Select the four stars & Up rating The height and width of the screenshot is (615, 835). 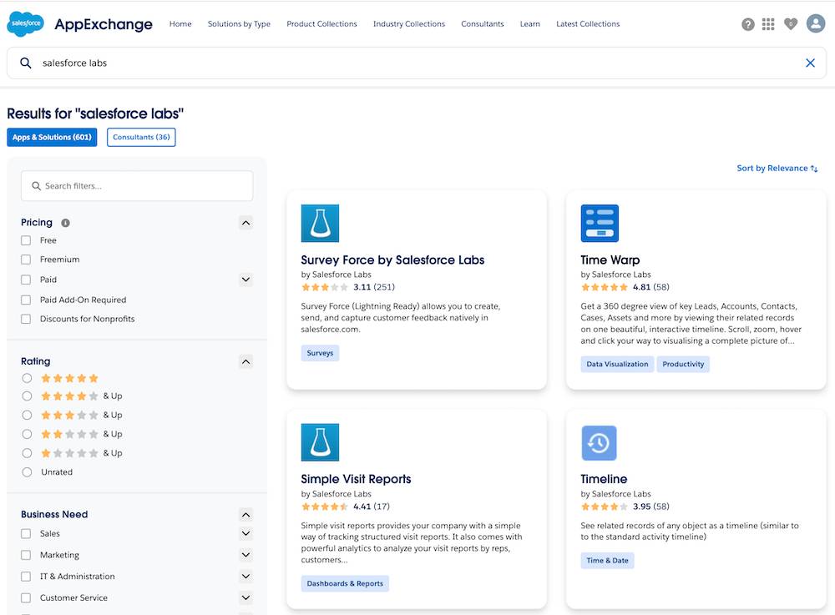[x=28, y=396]
